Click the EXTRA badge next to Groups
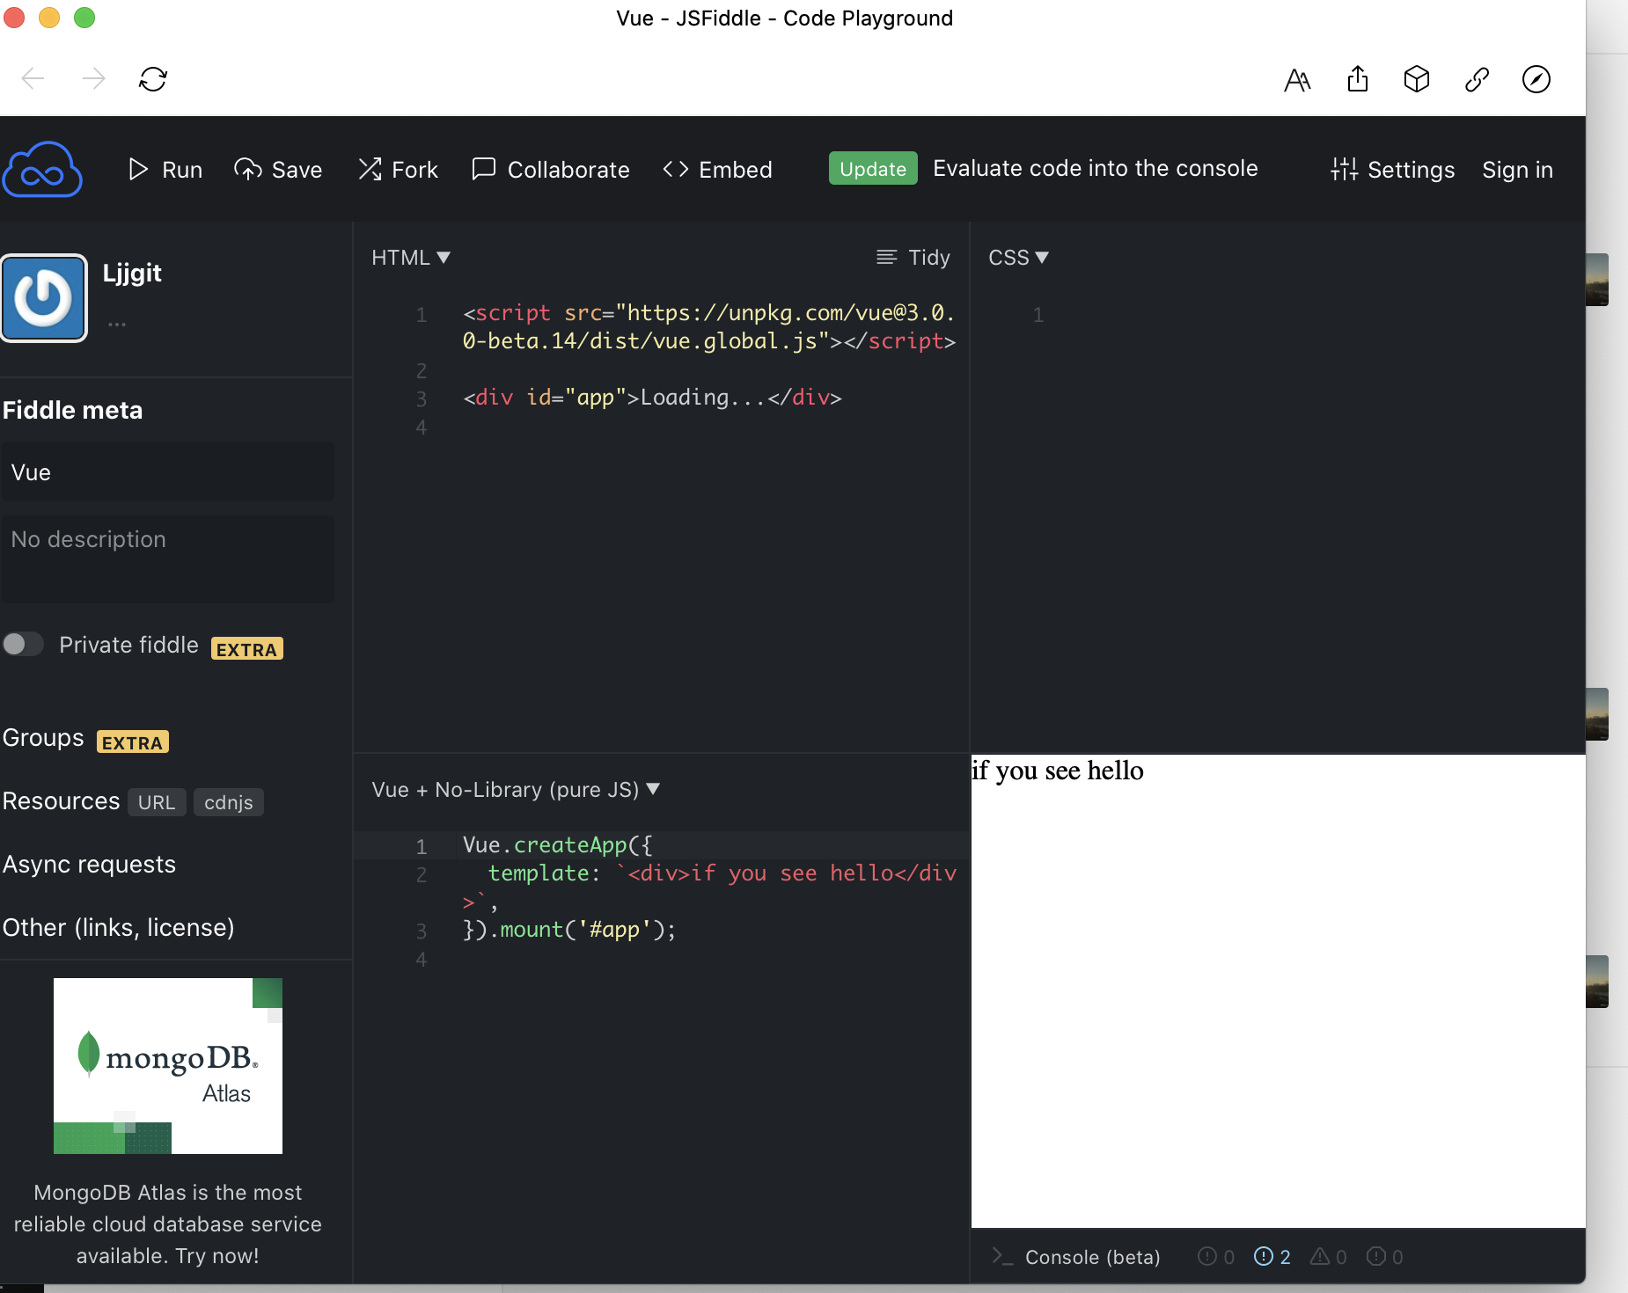Screen dimensions: 1628x1293 (132, 742)
